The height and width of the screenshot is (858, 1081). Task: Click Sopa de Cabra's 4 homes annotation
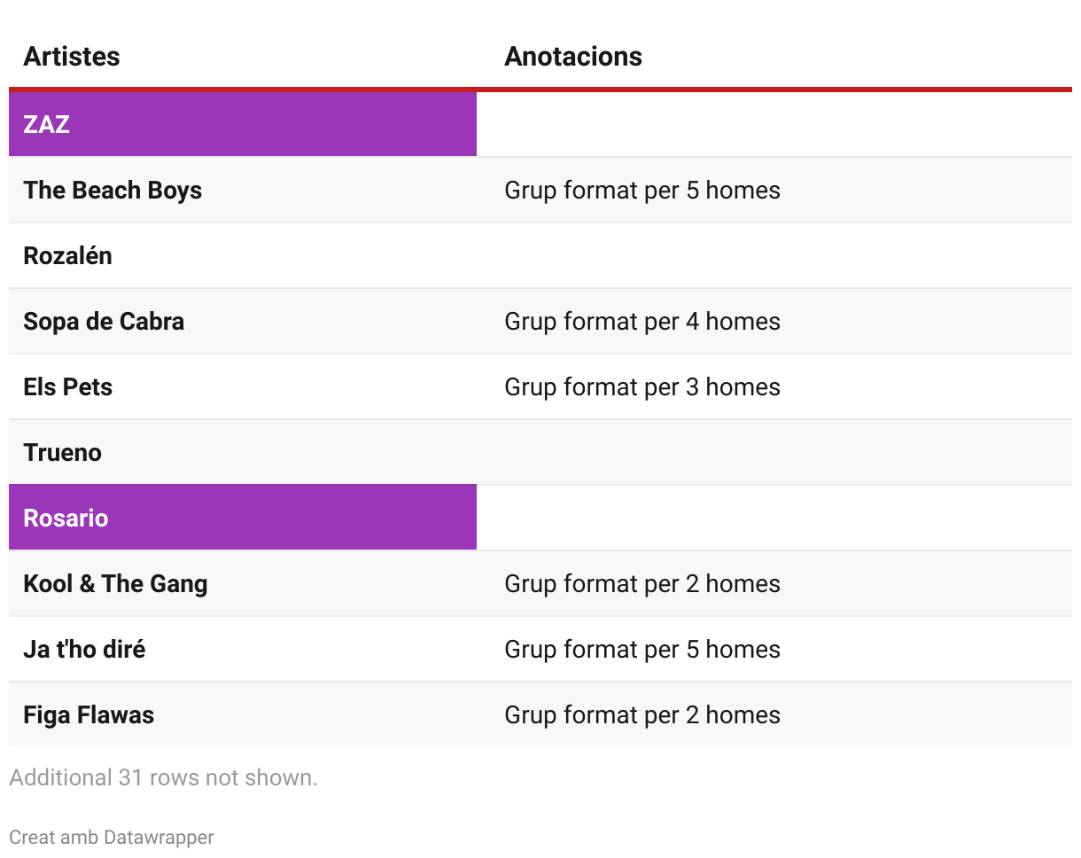point(642,322)
